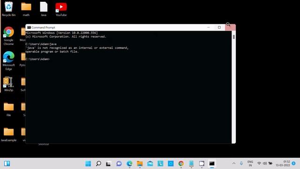Open the JavaExample folder on desktop
The width and height of the screenshot is (300, 169).
coord(8,134)
